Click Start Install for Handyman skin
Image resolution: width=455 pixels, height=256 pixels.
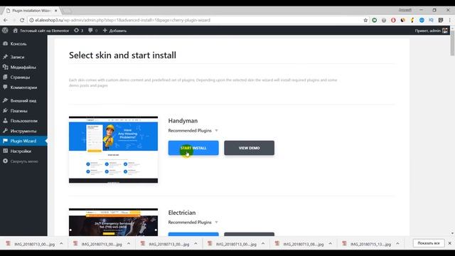pos(193,148)
